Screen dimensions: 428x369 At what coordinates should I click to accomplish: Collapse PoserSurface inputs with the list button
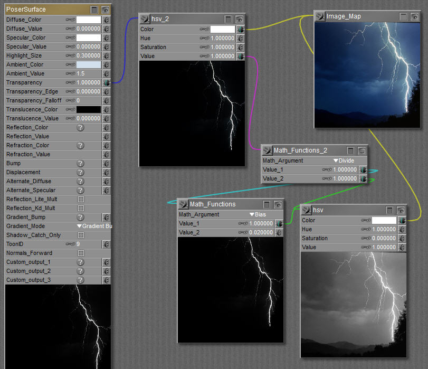(94, 10)
